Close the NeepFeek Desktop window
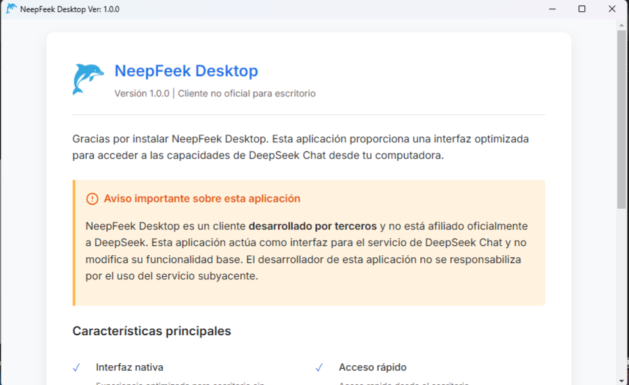This screenshot has height=385, width=629. click(x=612, y=9)
